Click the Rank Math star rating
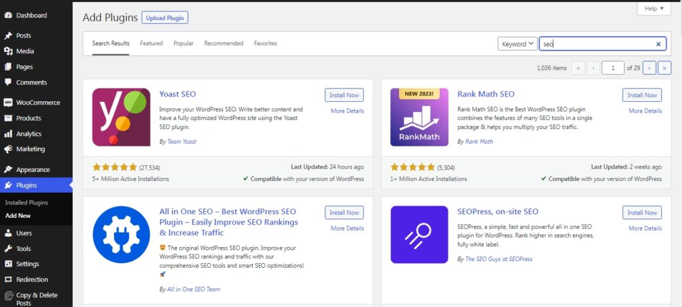Screen dimensions: 682x307 pyautogui.click(x=412, y=167)
